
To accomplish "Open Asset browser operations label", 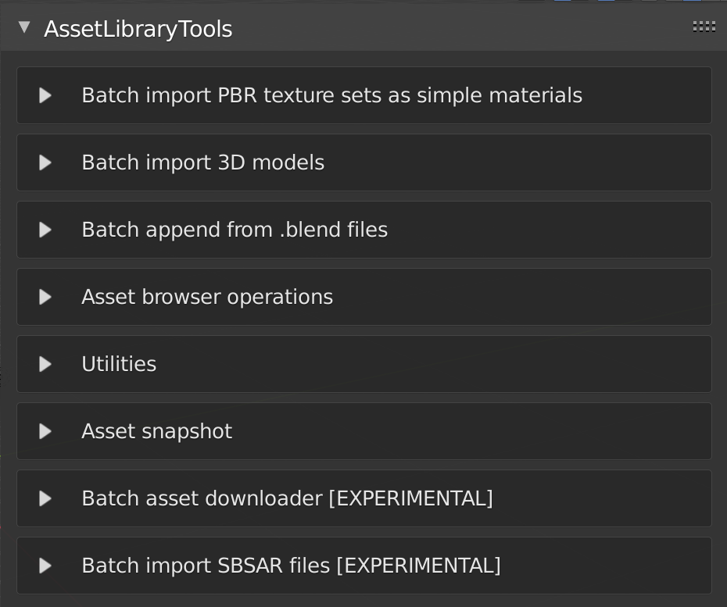I will (207, 297).
